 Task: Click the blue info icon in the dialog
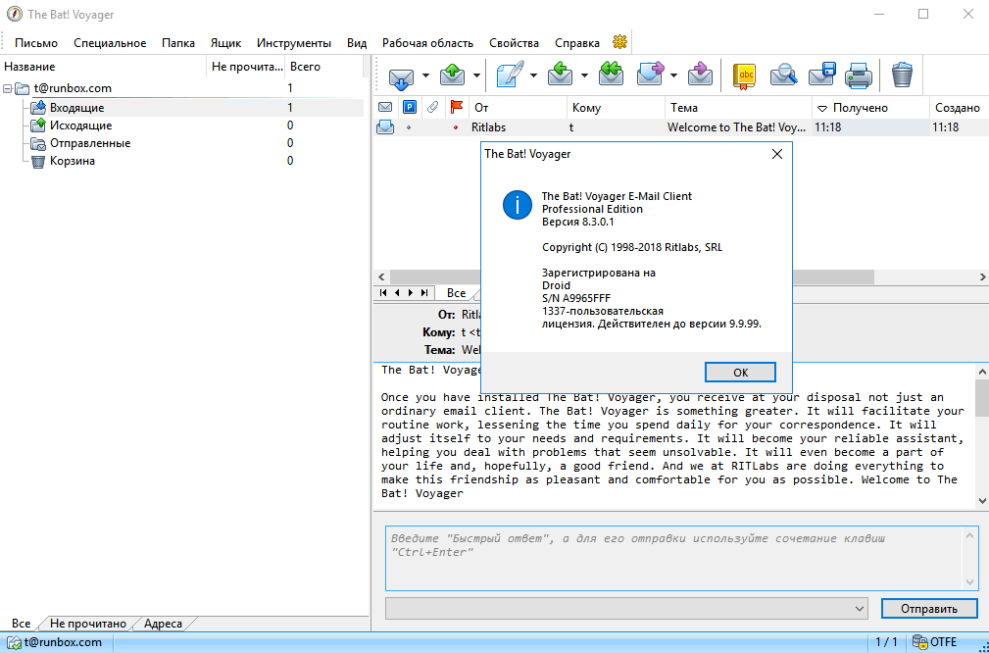point(518,205)
